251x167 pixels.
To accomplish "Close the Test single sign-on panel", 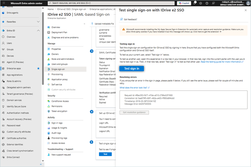I will tap(245, 10).
